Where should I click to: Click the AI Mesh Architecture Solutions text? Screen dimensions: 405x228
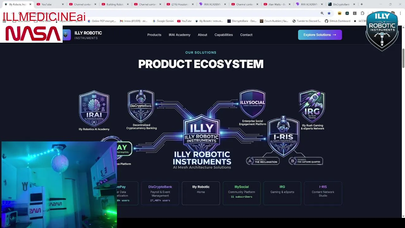(x=202, y=167)
